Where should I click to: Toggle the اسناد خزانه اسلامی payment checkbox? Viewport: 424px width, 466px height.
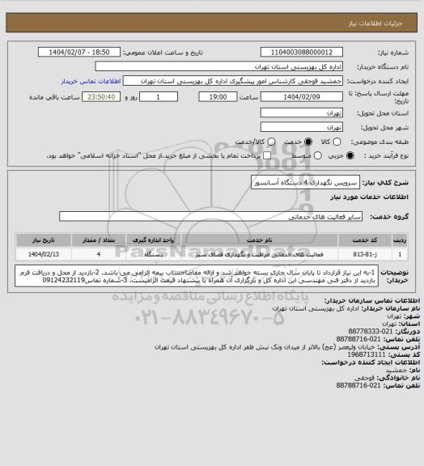(267, 155)
